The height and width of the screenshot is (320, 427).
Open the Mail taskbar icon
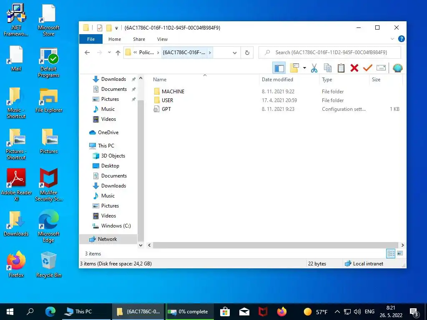point(244,312)
